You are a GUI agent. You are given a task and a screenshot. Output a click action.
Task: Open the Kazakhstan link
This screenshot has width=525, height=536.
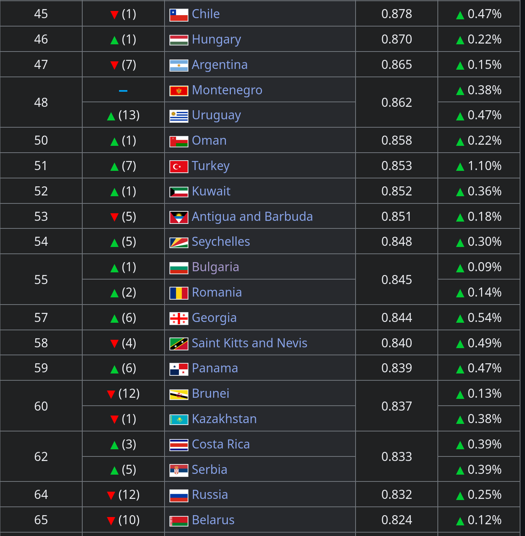pos(224,419)
